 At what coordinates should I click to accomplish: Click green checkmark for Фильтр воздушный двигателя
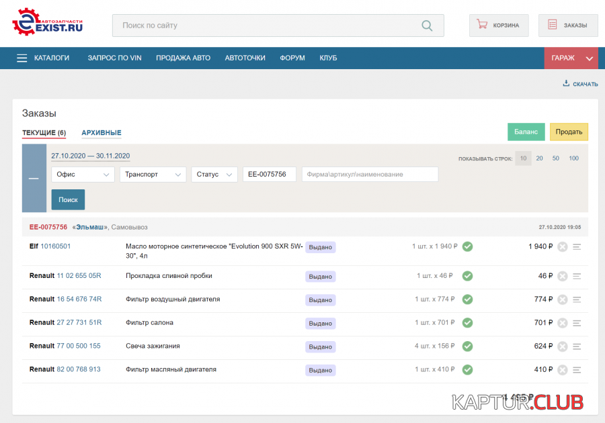coord(468,299)
